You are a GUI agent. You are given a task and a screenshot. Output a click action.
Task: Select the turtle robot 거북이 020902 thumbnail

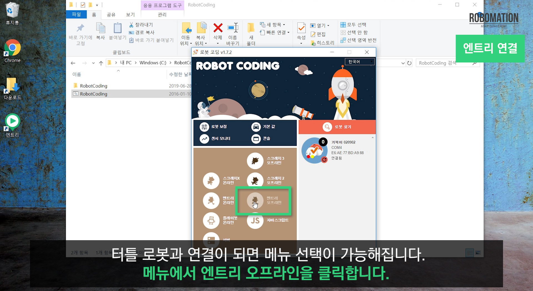tap(315, 150)
